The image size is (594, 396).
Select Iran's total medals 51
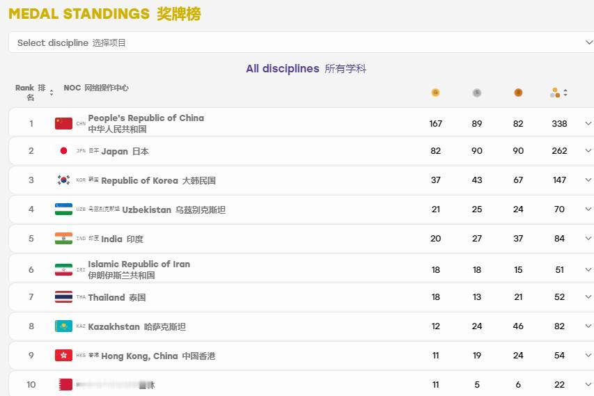[559, 270]
